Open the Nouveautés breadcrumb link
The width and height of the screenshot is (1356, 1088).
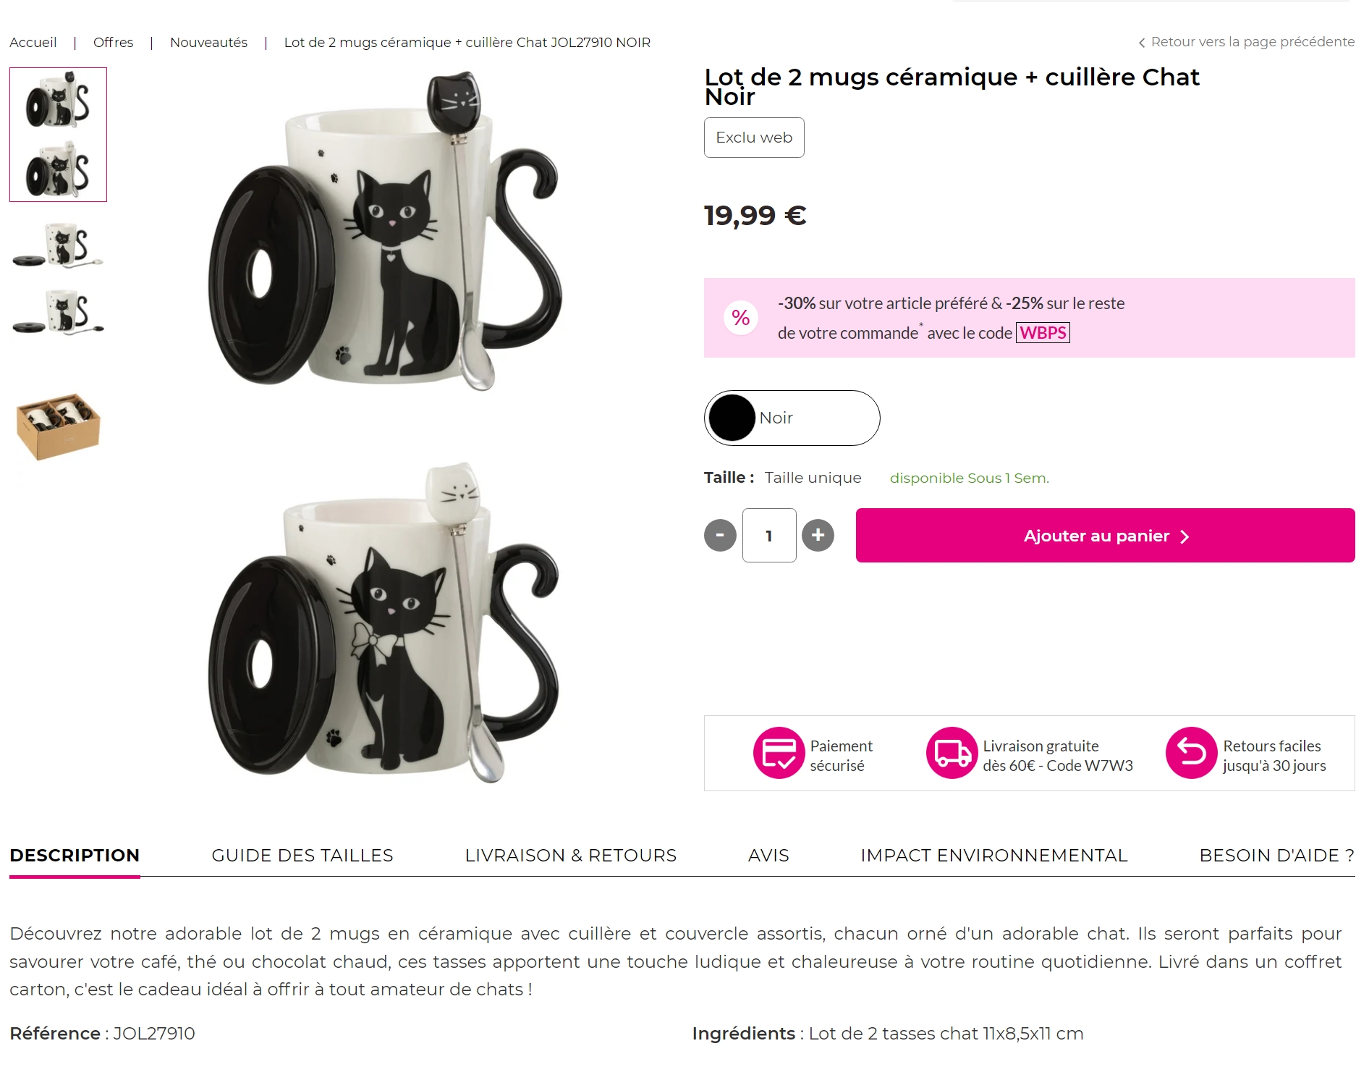click(208, 43)
